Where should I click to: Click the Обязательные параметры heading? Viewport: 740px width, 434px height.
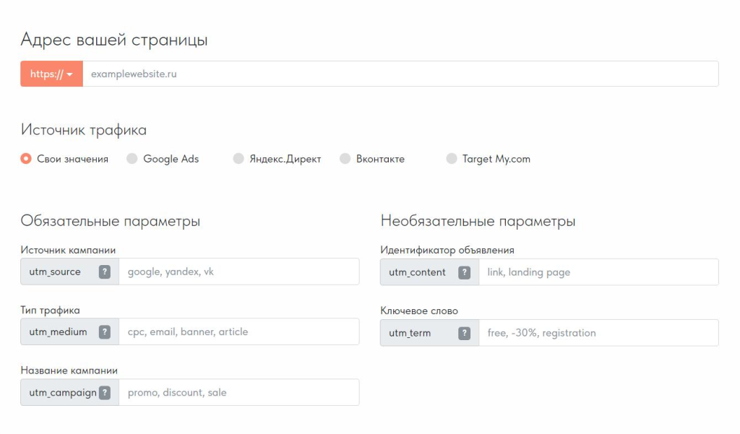111,221
